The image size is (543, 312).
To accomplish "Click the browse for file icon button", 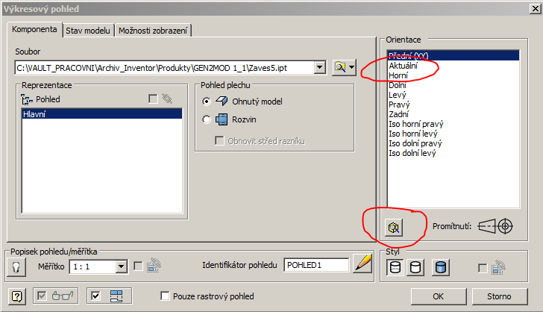I will pos(343,67).
